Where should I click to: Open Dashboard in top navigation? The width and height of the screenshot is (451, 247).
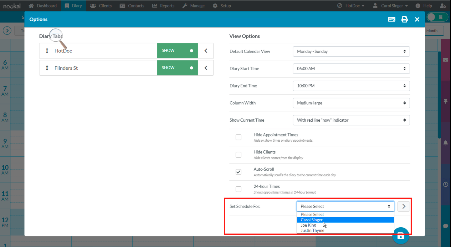click(43, 6)
